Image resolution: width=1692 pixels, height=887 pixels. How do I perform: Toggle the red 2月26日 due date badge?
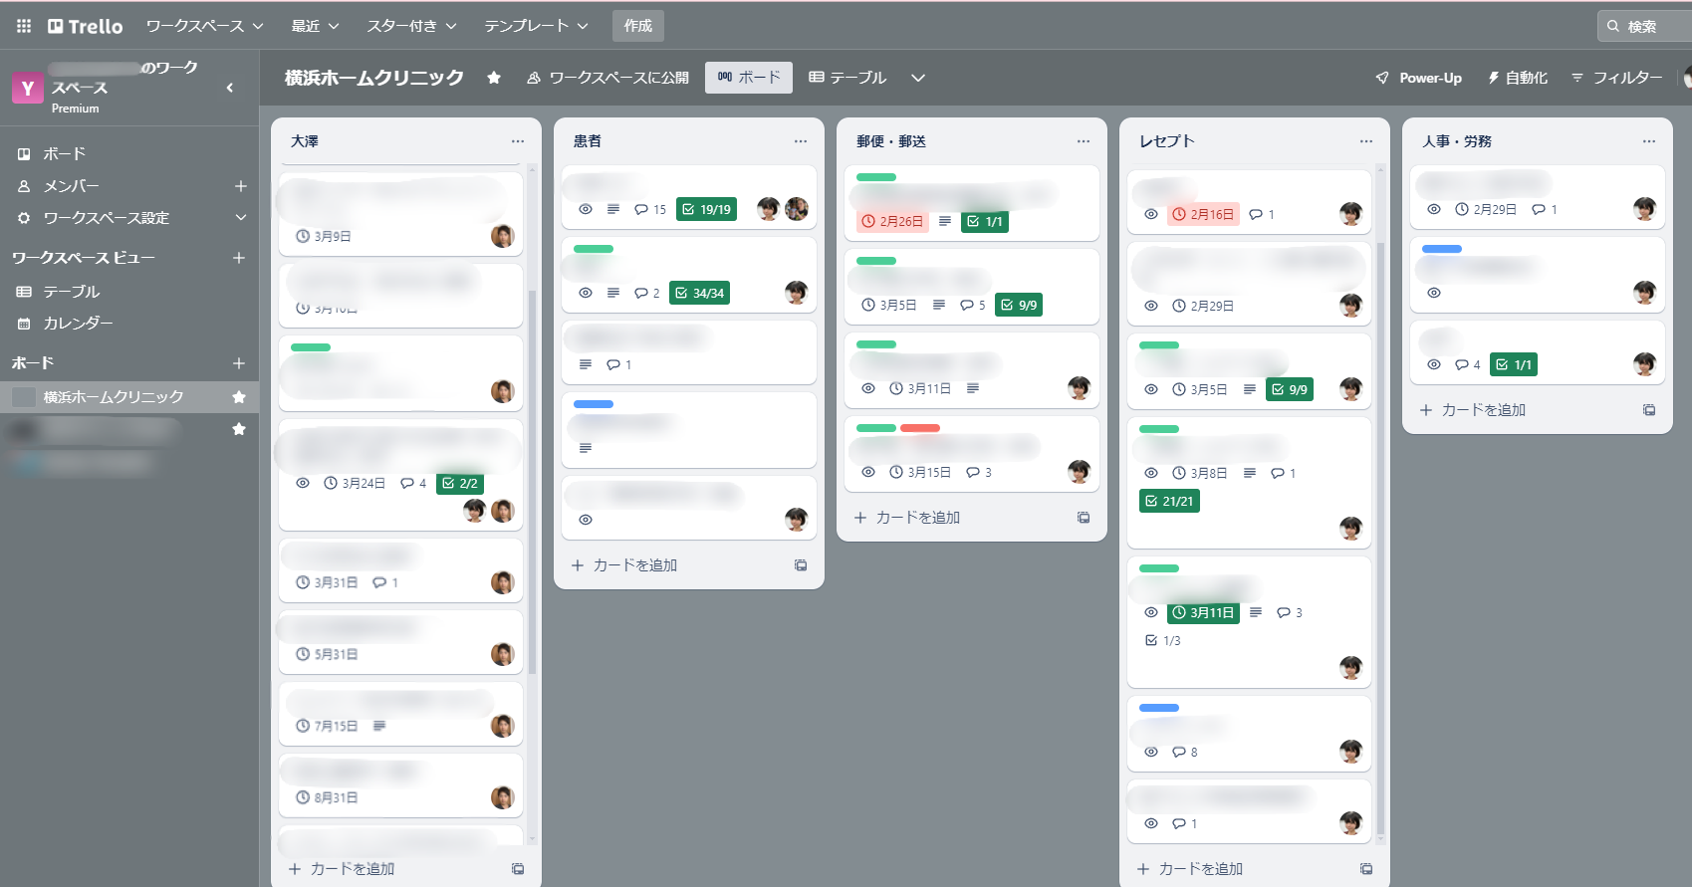892,221
